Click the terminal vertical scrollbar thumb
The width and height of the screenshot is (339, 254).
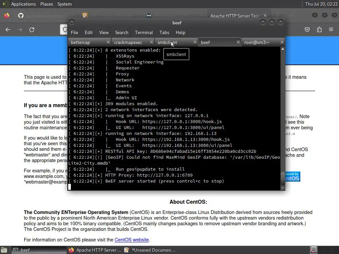click(x=283, y=178)
